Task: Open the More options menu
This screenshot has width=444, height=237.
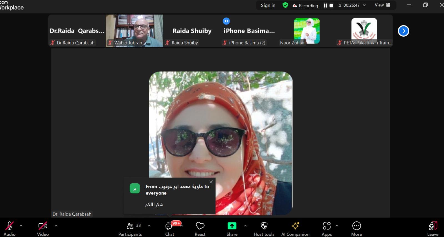Action: pos(357,229)
